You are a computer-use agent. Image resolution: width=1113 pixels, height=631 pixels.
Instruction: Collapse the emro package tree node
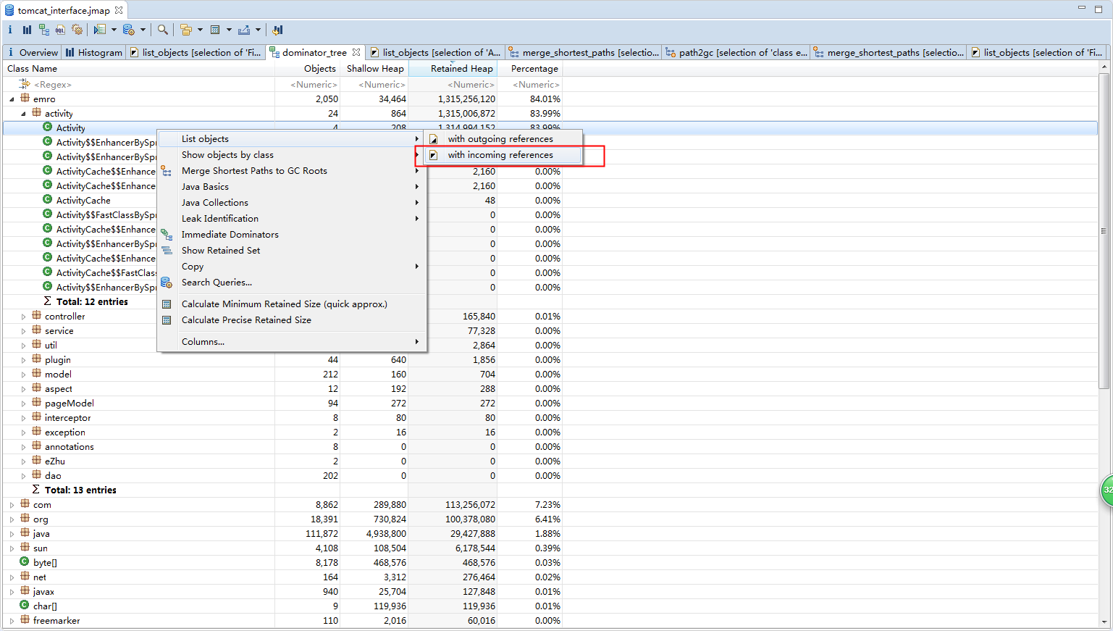[12, 99]
